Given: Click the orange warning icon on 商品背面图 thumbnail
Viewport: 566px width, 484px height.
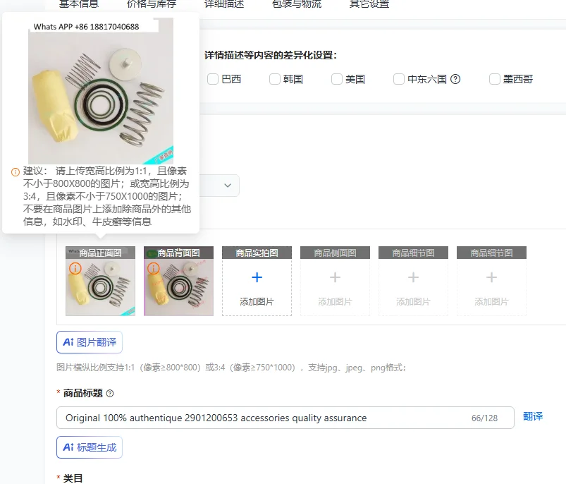Looking at the screenshot, I should click(x=154, y=268).
